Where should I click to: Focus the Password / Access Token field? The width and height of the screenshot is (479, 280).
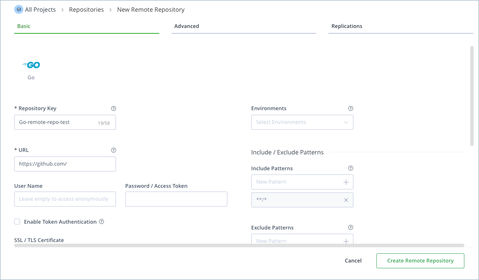click(176, 199)
